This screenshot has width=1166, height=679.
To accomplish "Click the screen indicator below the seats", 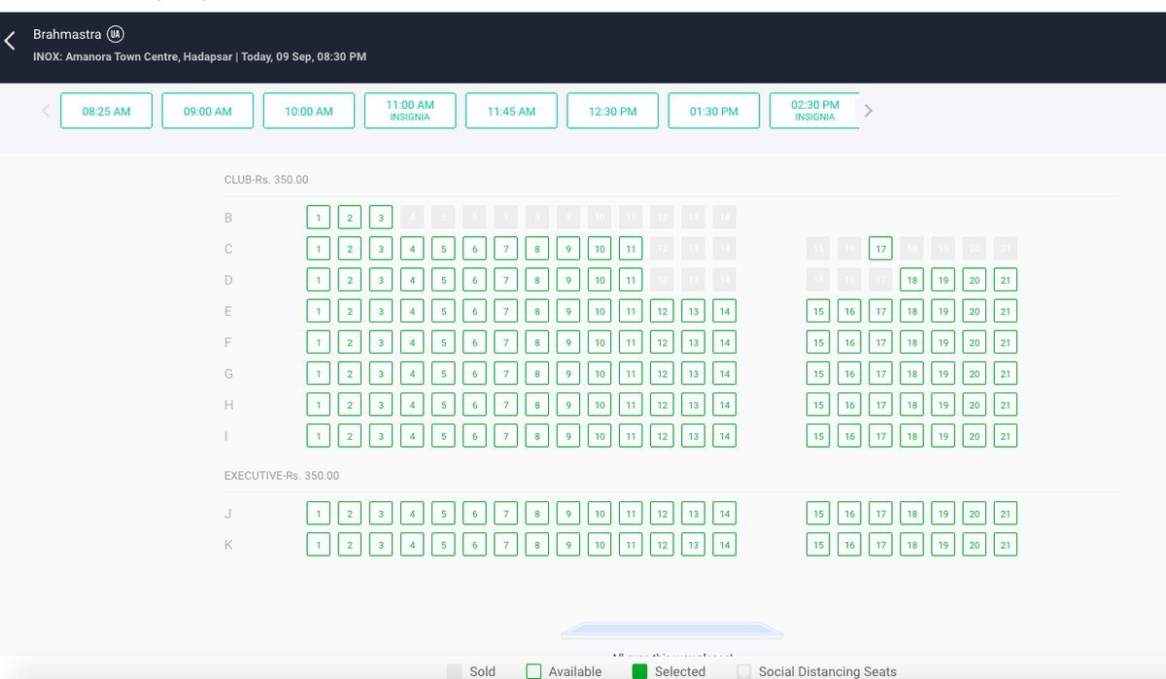I will [x=672, y=630].
